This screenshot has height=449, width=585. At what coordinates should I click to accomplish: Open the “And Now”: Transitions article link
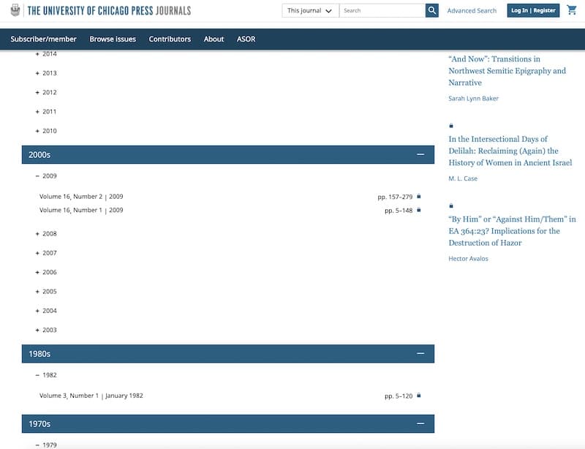pyautogui.click(x=507, y=71)
